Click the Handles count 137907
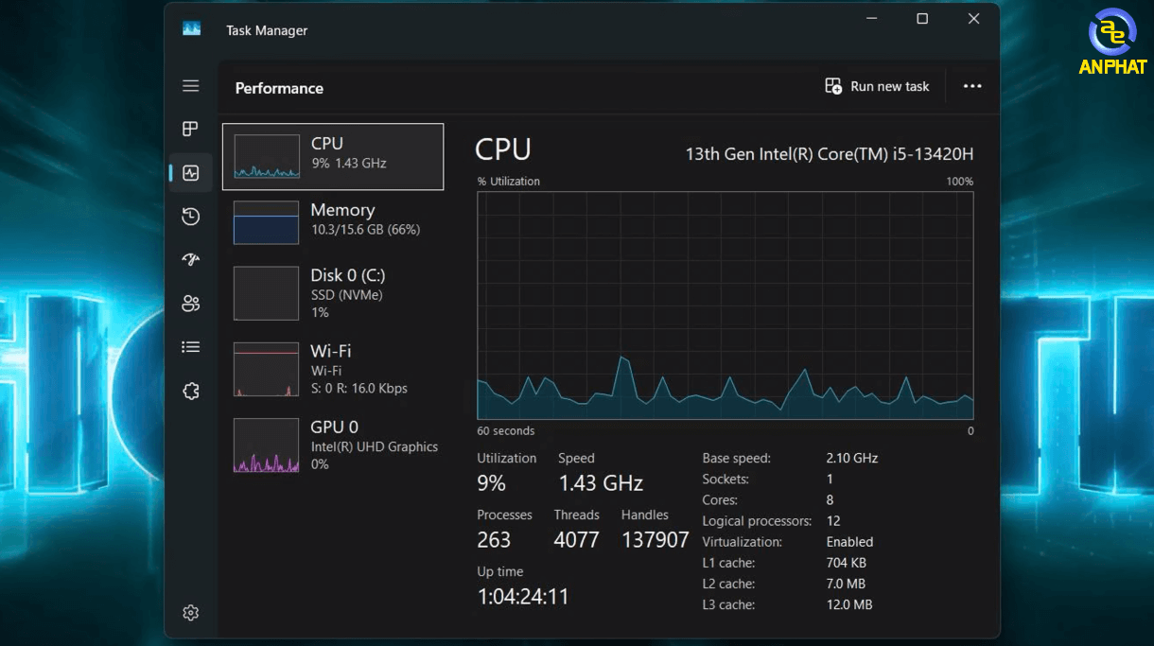Image resolution: width=1154 pixels, height=646 pixels. [656, 540]
